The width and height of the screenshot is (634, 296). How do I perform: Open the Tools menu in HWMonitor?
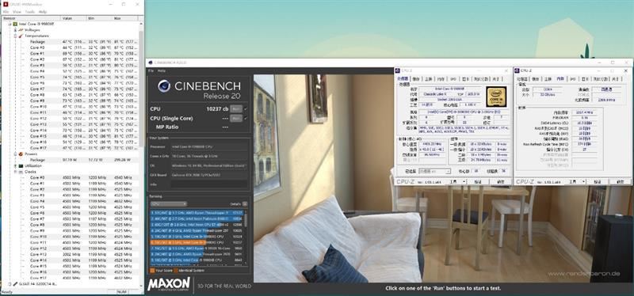click(x=30, y=12)
